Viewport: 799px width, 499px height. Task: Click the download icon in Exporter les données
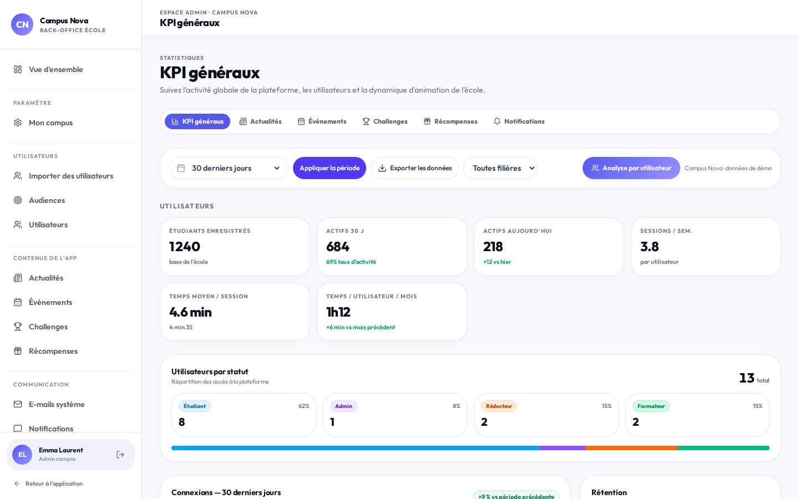[x=382, y=168]
